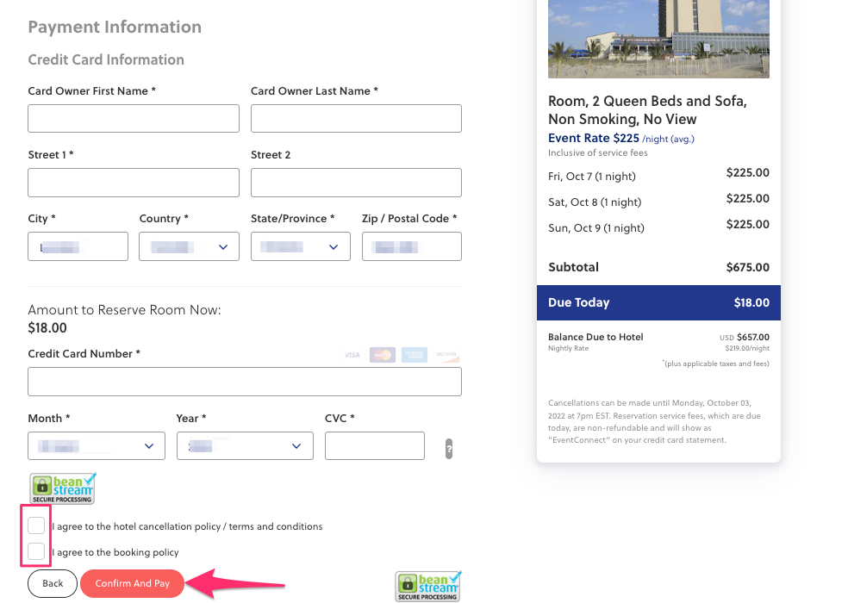The image size is (848, 603).
Task: Open the State/Province dropdown
Action: click(300, 246)
